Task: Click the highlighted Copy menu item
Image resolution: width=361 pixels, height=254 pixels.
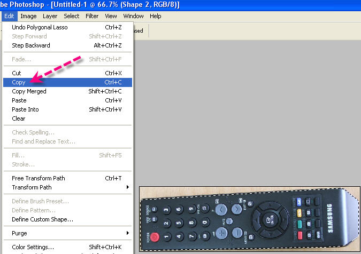Action: [x=68, y=82]
